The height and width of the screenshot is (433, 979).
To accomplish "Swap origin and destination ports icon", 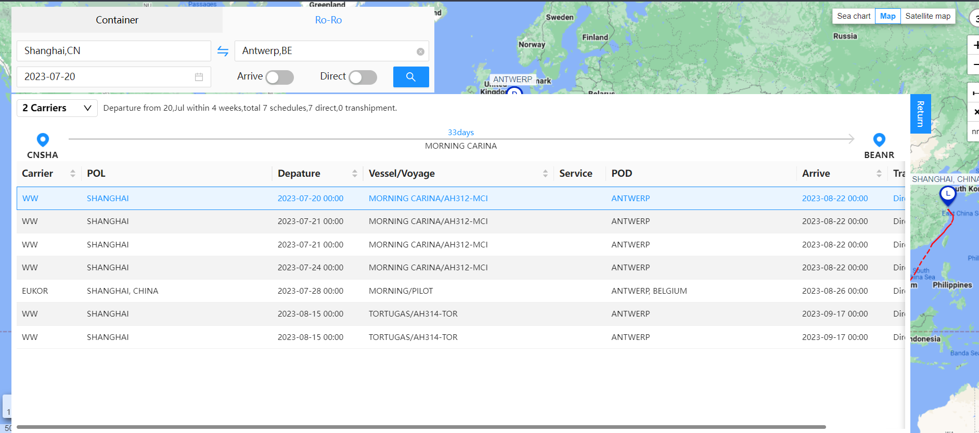I will [223, 51].
